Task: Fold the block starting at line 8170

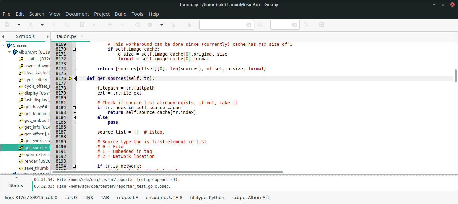Action: tap(74, 49)
